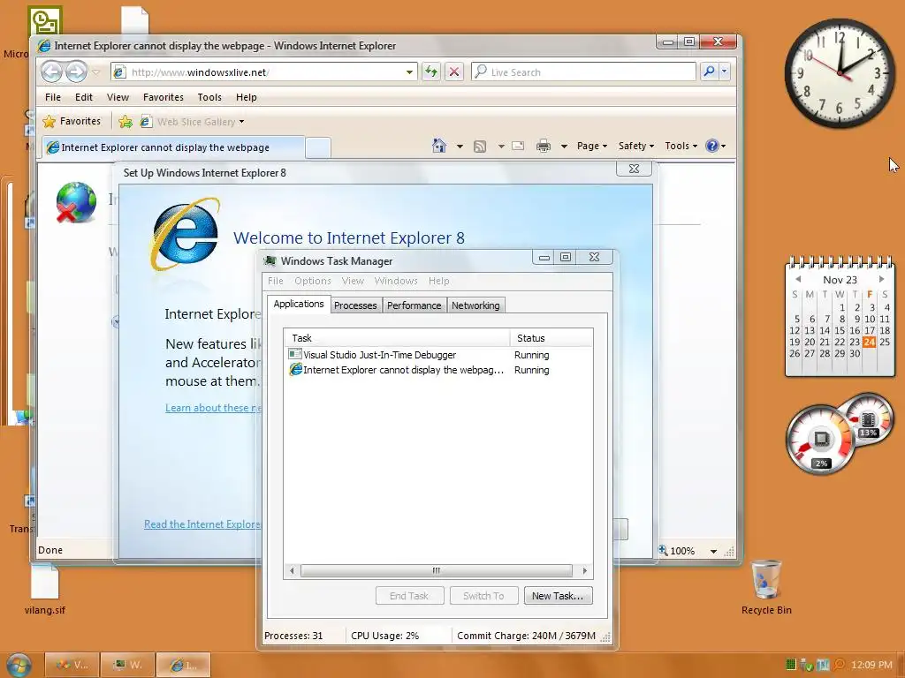Click the Task column header
This screenshot has width=905, height=678.
point(397,338)
